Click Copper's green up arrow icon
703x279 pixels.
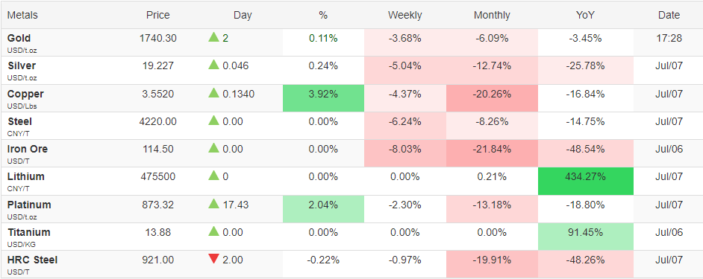(x=214, y=93)
